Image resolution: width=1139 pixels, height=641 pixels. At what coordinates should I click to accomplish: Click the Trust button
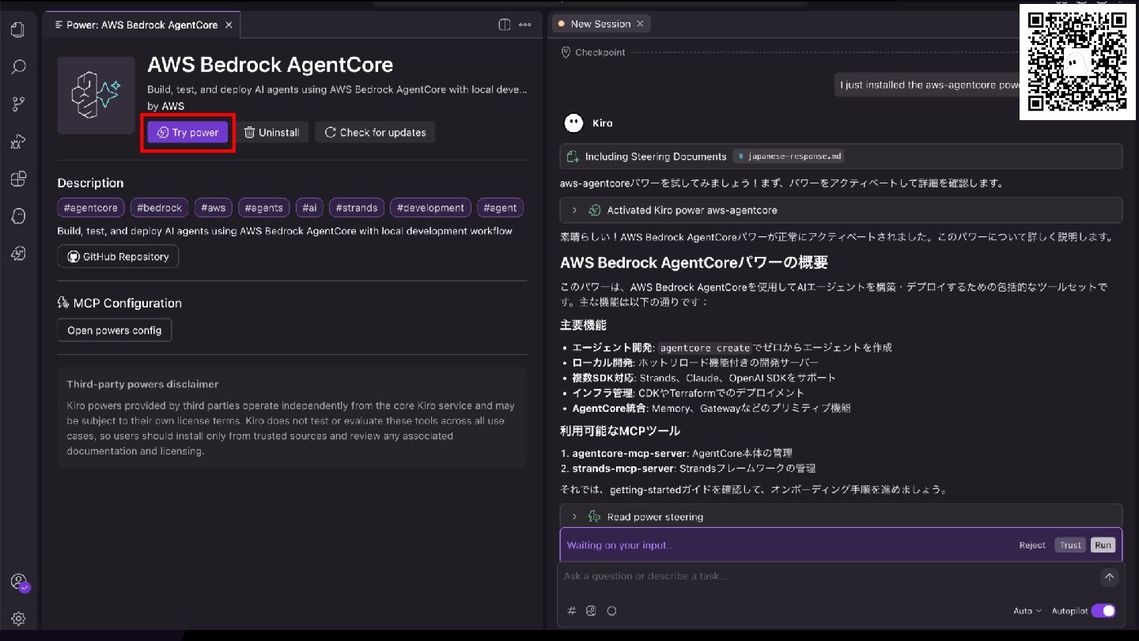click(x=1070, y=545)
